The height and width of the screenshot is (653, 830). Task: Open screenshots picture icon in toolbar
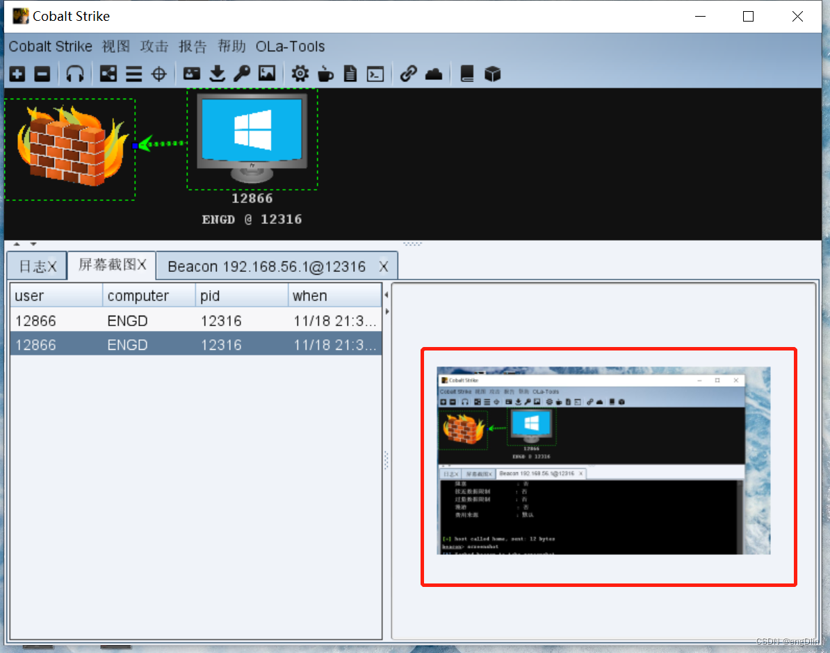[x=267, y=74]
